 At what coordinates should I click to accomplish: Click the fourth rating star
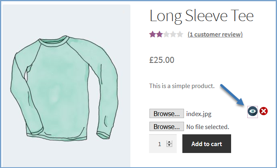pyautogui.click(x=173, y=34)
